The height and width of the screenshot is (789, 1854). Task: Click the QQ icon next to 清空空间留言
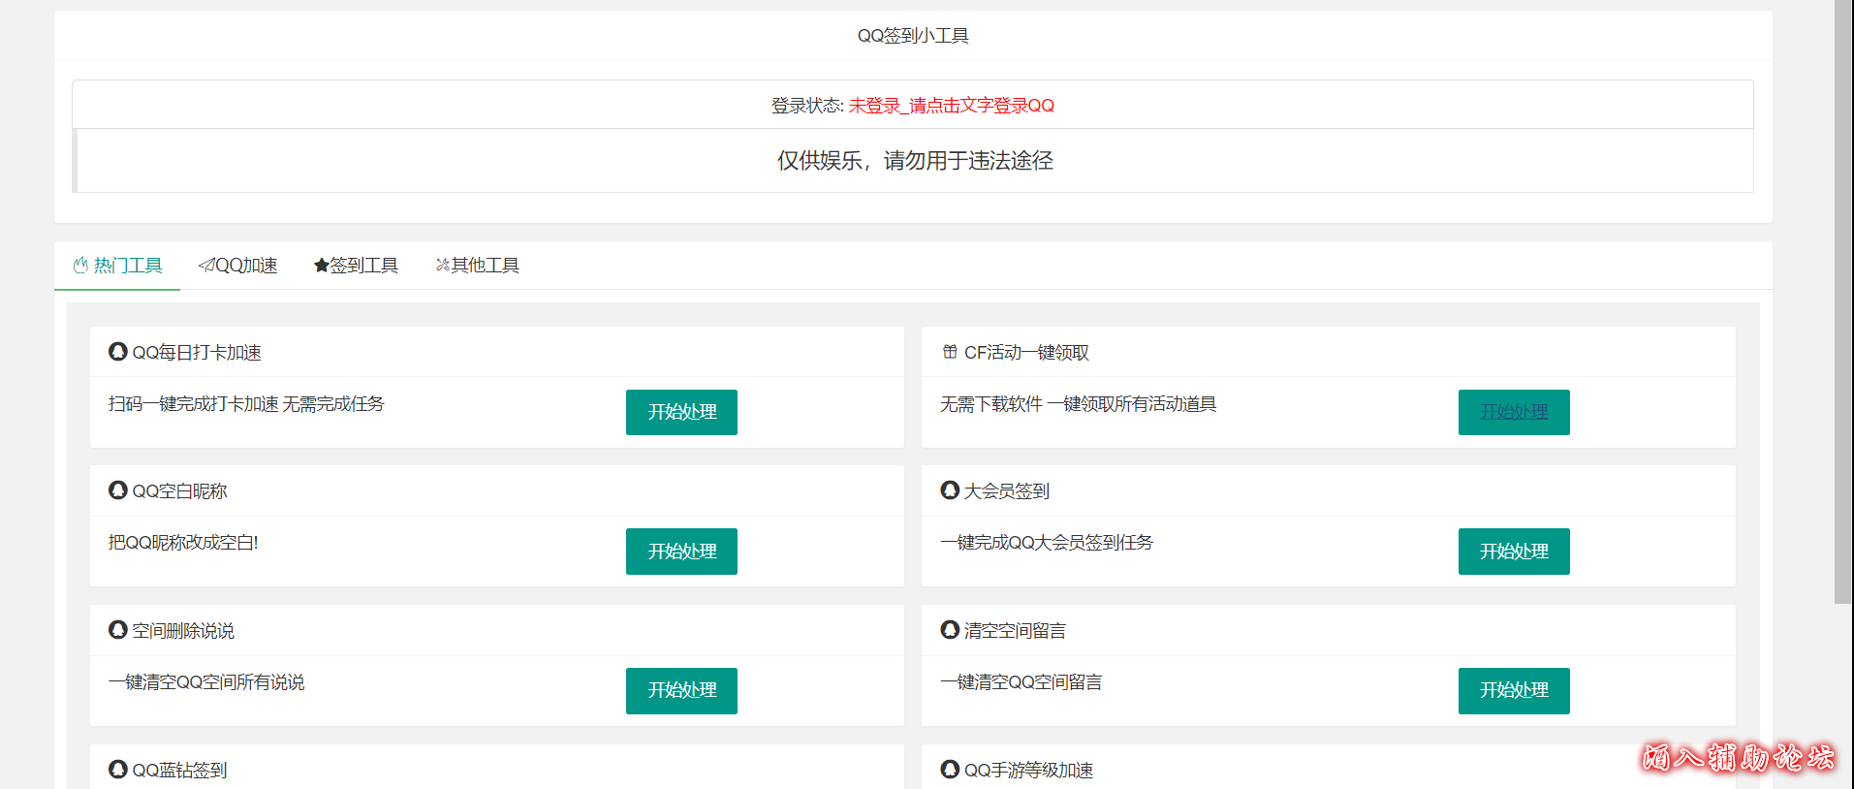click(x=950, y=630)
